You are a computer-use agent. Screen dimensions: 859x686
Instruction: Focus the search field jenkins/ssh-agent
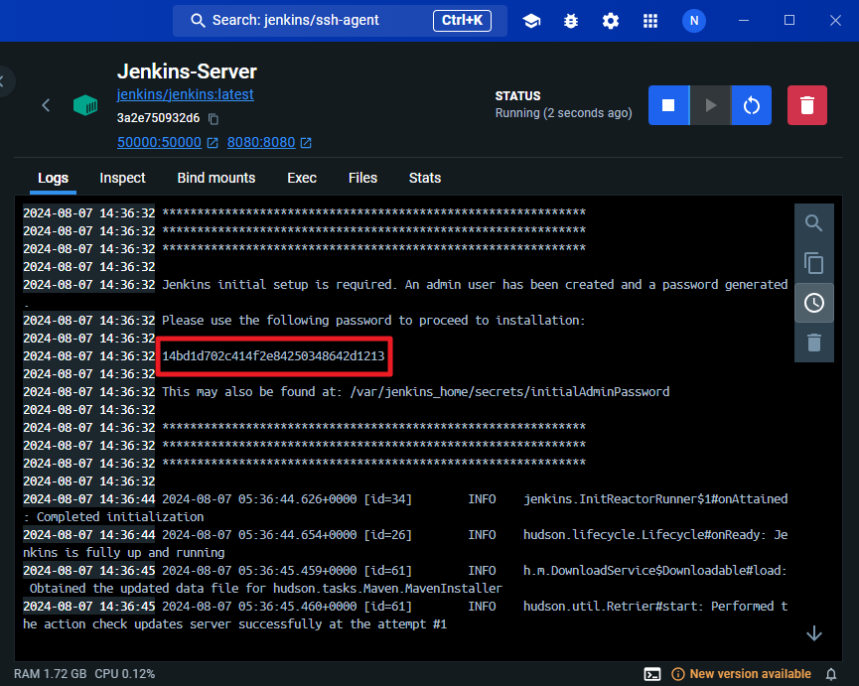pyautogui.click(x=340, y=21)
